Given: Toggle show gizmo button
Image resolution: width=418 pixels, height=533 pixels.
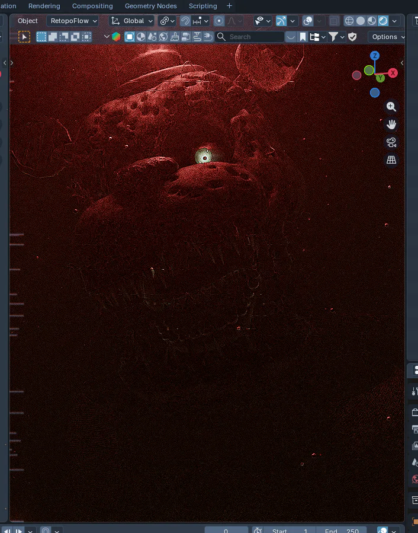Looking at the screenshot, I should click(281, 21).
